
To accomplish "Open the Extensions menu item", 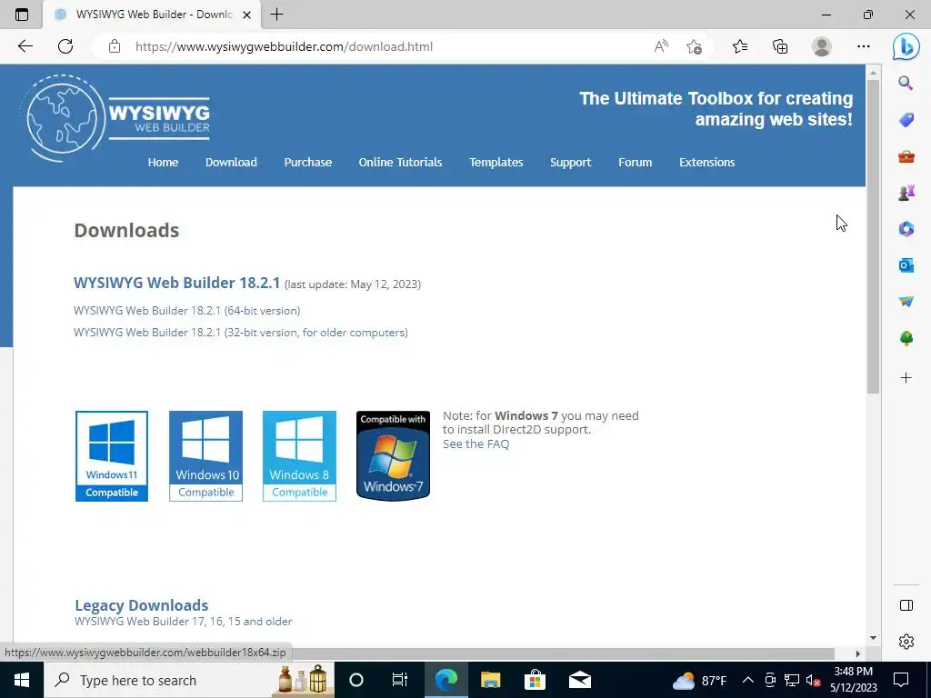I will coord(706,162).
